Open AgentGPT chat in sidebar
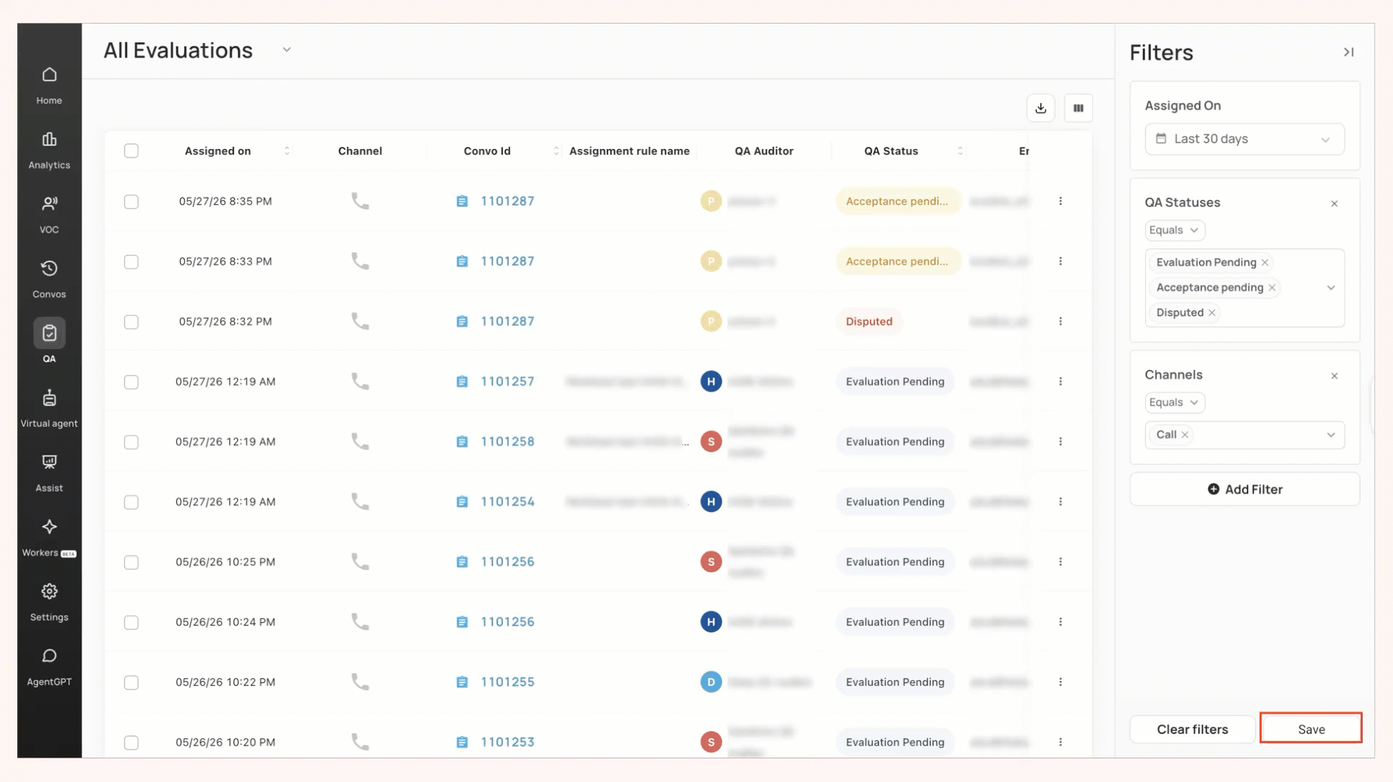This screenshot has height=782, width=1393. point(49,667)
